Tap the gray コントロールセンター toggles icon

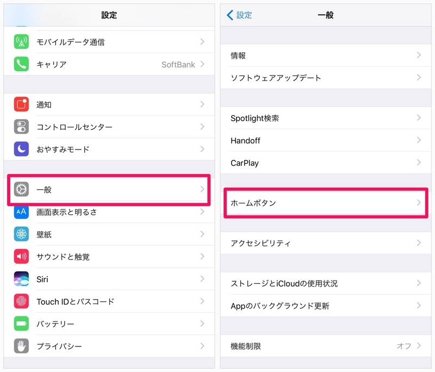tap(21, 127)
